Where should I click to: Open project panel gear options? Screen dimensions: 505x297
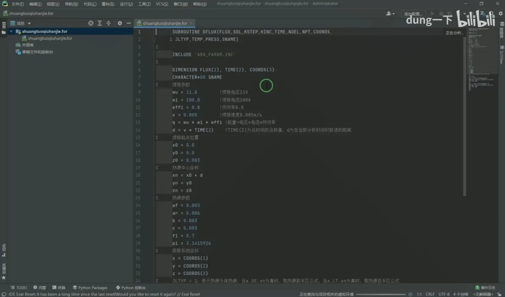(120, 23)
